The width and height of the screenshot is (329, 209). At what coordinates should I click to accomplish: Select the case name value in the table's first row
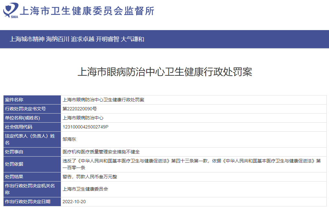[104, 100]
